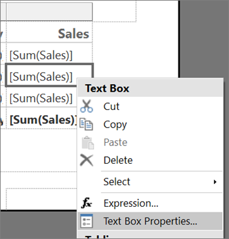Click the Cut scissors icon

(x=87, y=106)
